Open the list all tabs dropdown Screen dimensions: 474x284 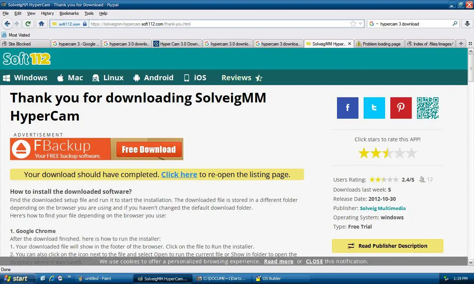pos(470,44)
